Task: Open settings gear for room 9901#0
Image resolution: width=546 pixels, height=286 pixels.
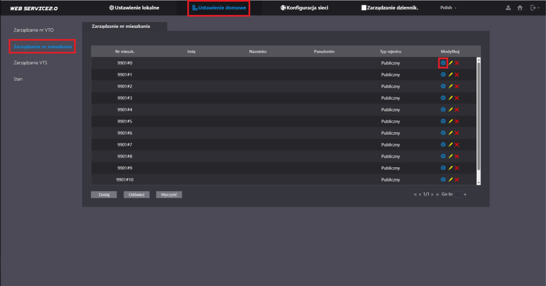Action: (x=443, y=63)
